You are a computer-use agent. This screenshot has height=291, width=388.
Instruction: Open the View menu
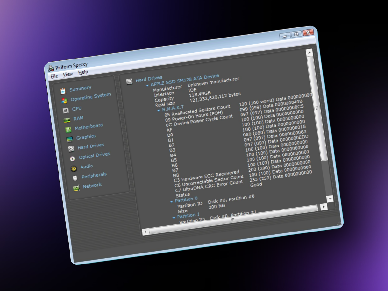pyautogui.click(x=68, y=74)
